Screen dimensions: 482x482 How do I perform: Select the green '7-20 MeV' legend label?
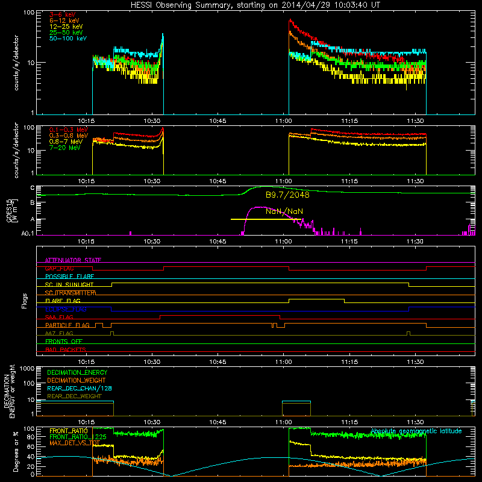[65, 148]
